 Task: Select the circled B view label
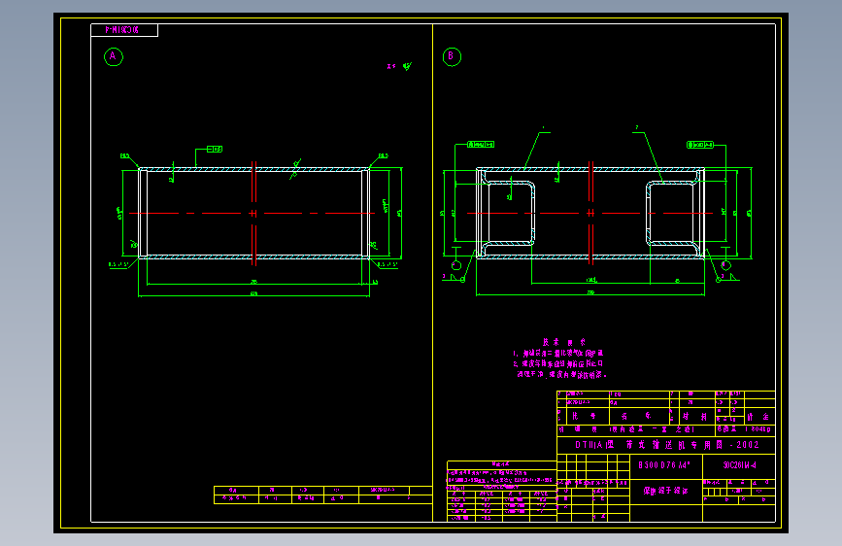pyautogui.click(x=452, y=56)
